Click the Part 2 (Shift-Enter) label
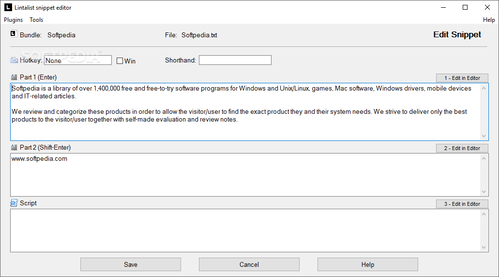 pos(45,147)
